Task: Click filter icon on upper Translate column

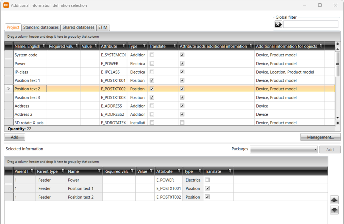Action: pos(175,46)
